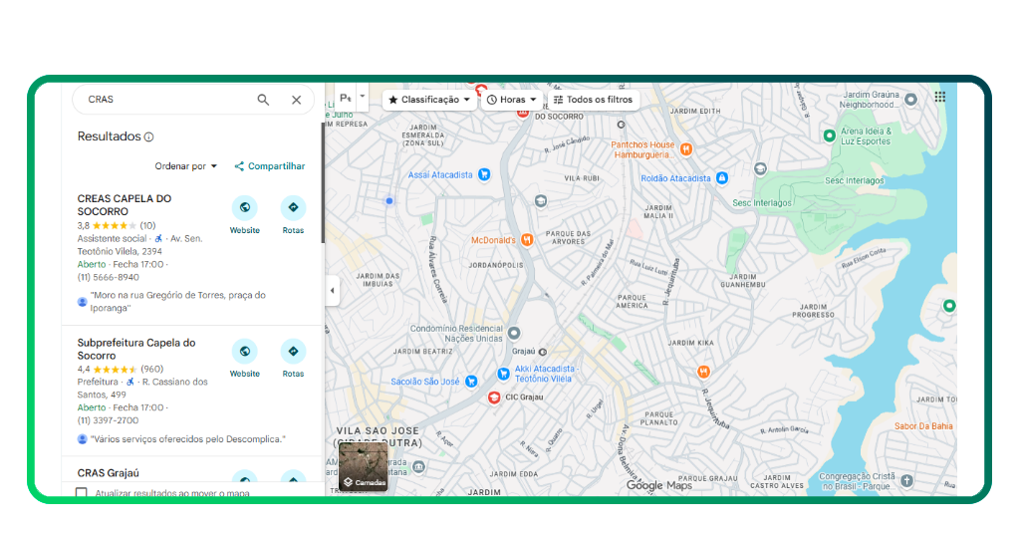Image resolution: width=1020 pixels, height=534 pixels.
Task: Enable Atualizar resultados ao mover o mapa
Action: click(x=82, y=492)
